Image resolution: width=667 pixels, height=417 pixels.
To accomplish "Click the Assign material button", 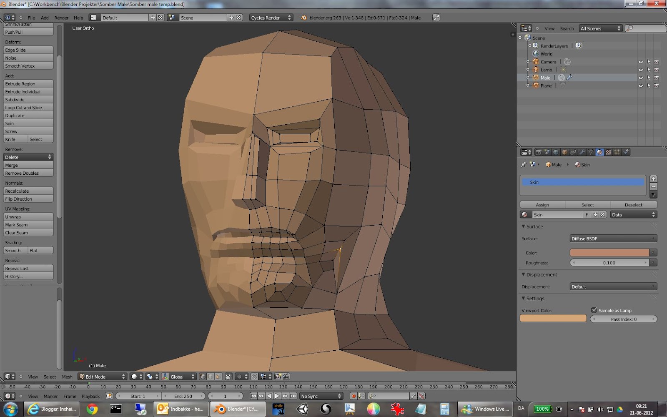I will tap(542, 205).
